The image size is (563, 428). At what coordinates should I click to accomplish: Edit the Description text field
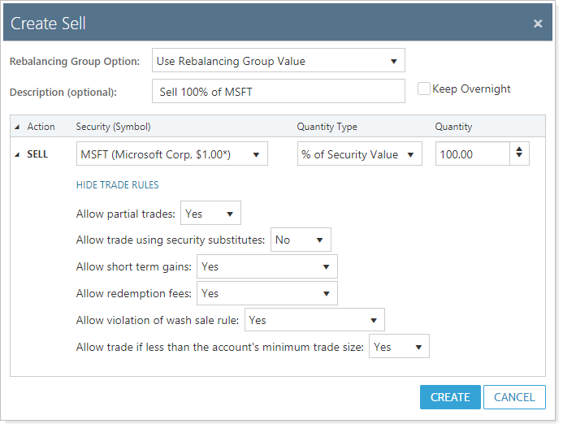tap(278, 92)
